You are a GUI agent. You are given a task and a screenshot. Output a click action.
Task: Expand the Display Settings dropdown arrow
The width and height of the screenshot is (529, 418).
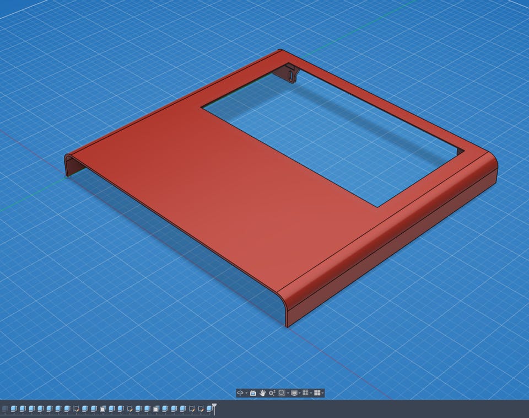tap(300, 393)
